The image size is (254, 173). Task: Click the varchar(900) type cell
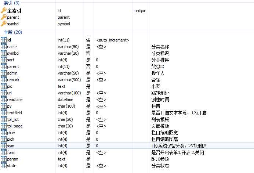(69, 80)
